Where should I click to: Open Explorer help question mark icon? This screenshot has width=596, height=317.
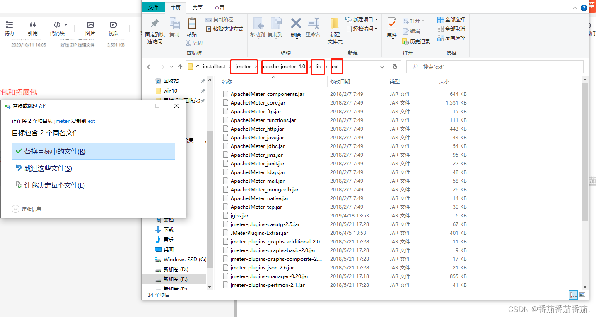point(583,7)
